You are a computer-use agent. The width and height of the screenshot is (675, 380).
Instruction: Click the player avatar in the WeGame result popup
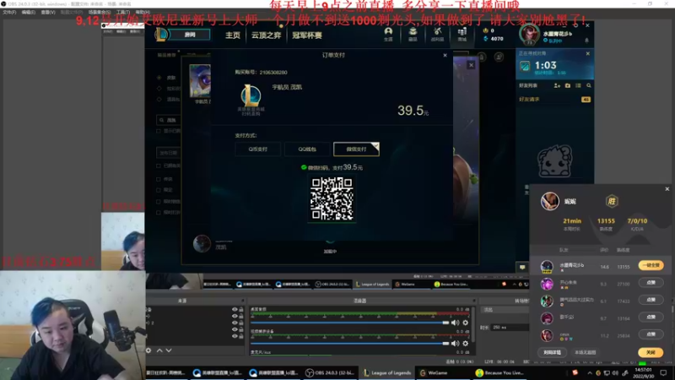click(x=550, y=201)
